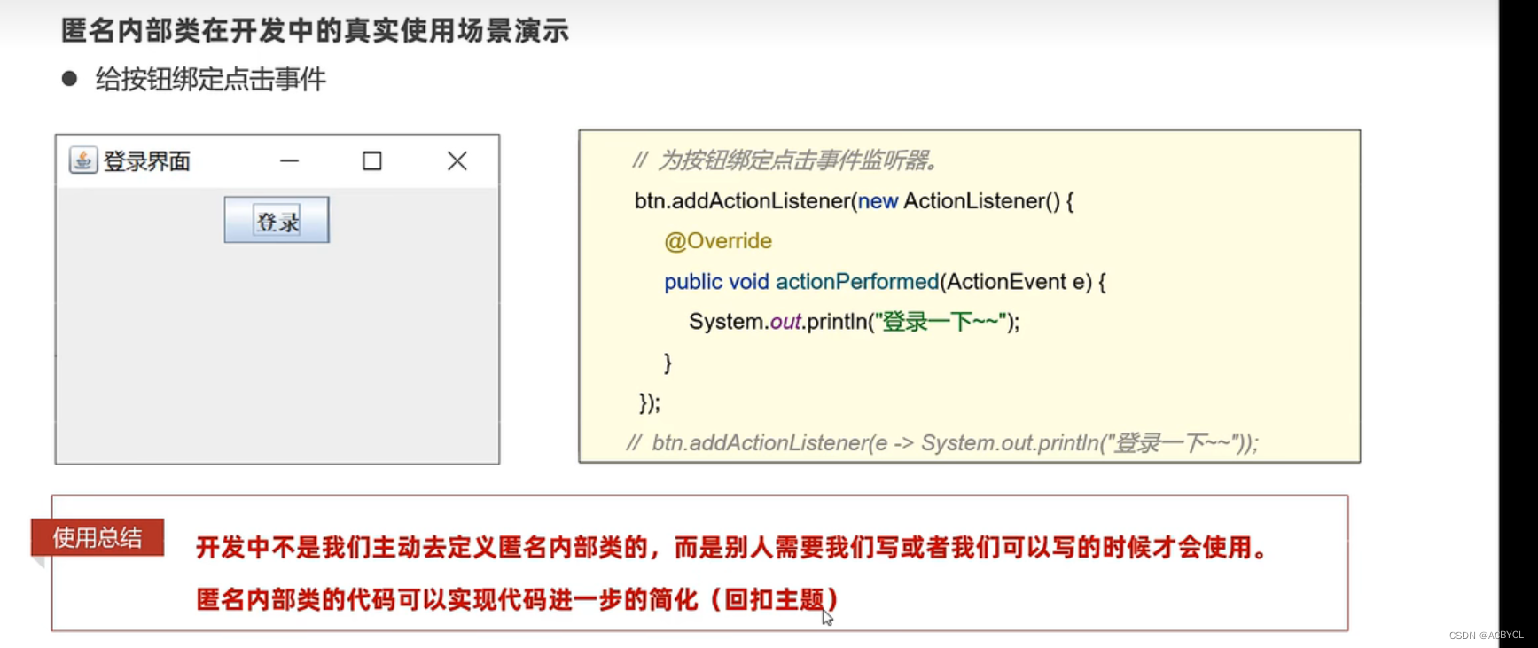The height and width of the screenshot is (648, 1538).
Task: Click the @Override annotation
Action: pos(718,241)
